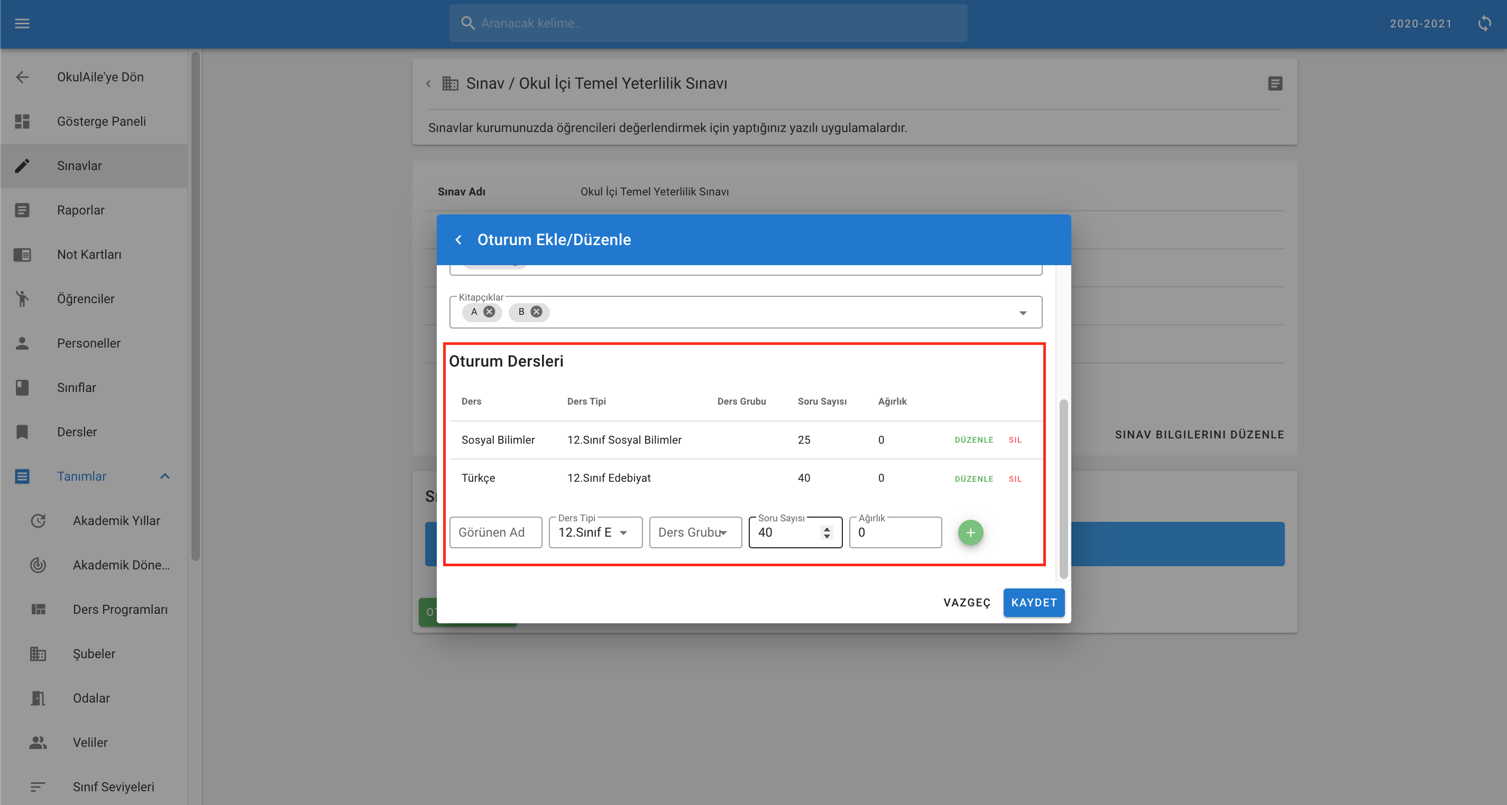
Task: Remove booklet B chip
Action: coord(536,312)
